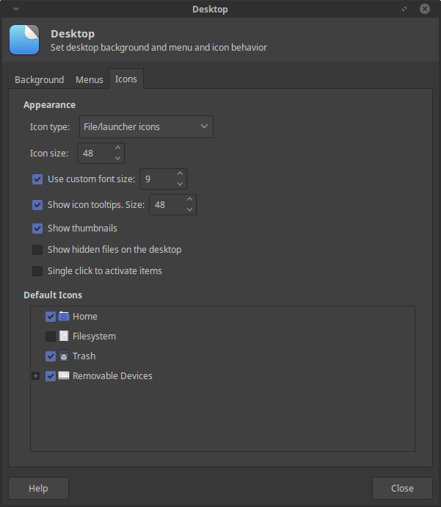Check the Filesystem default icon checkbox

[x=51, y=337]
